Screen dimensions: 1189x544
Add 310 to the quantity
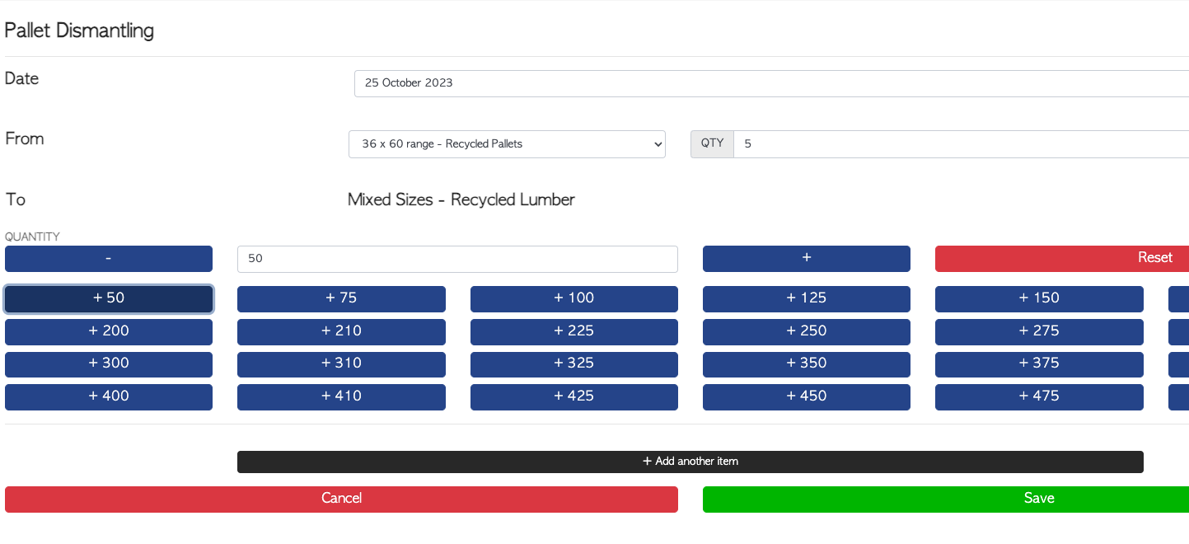click(x=341, y=364)
